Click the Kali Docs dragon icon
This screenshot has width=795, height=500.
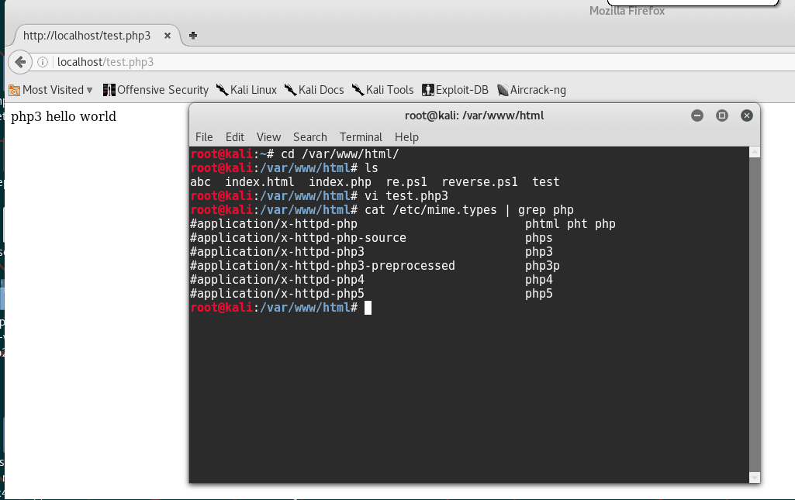(x=290, y=90)
